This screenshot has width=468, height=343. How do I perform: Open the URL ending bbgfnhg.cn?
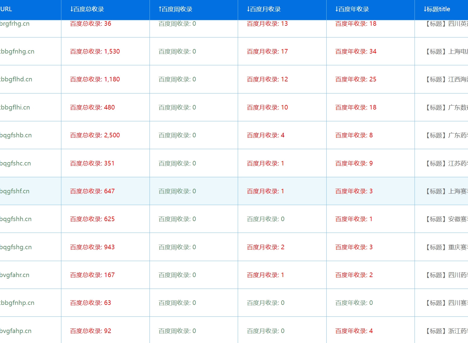pyautogui.click(x=17, y=51)
